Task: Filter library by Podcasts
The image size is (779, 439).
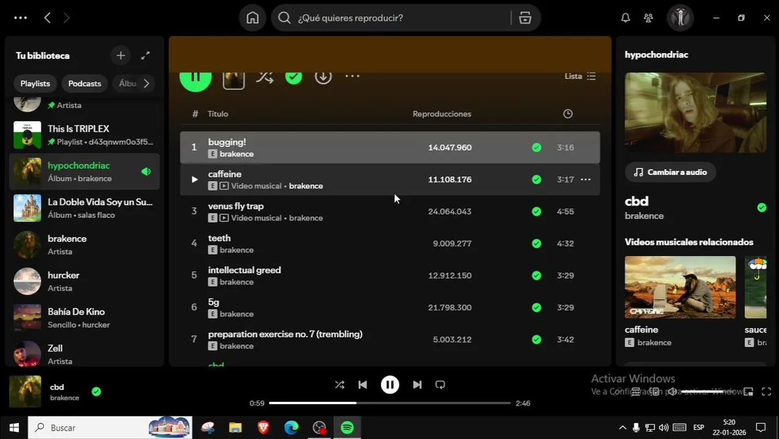Action: click(x=85, y=84)
